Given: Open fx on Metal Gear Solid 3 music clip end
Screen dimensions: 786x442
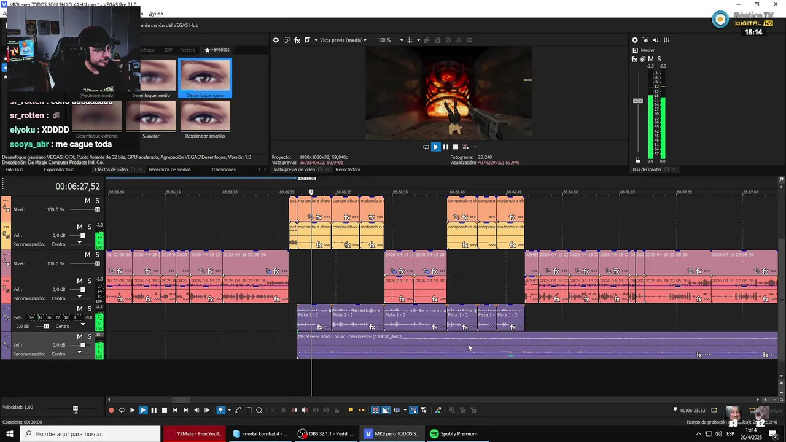Looking at the screenshot, I should tap(765, 355).
